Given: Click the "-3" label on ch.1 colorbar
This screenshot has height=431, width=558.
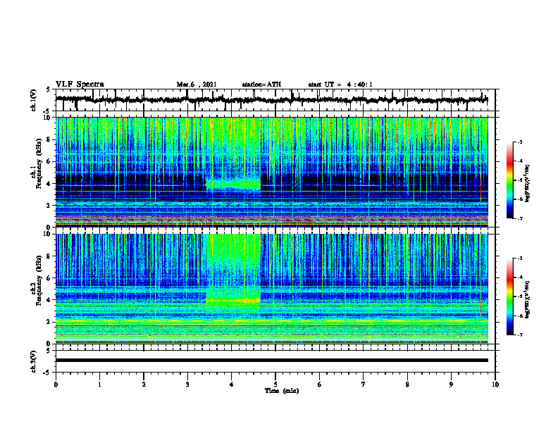Looking at the screenshot, I should click(x=520, y=142).
